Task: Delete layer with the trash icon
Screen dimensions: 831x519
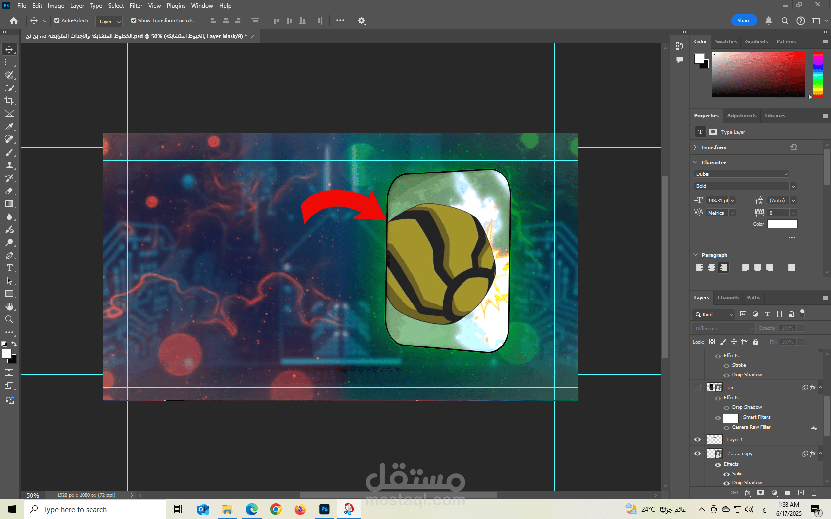Action: click(x=814, y=493)
